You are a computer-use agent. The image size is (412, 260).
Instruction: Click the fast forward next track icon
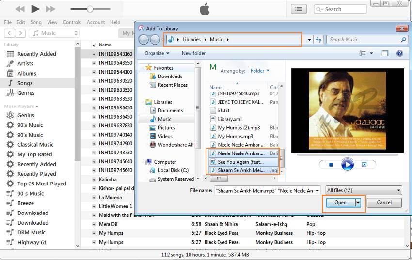[x=50, y=9]
